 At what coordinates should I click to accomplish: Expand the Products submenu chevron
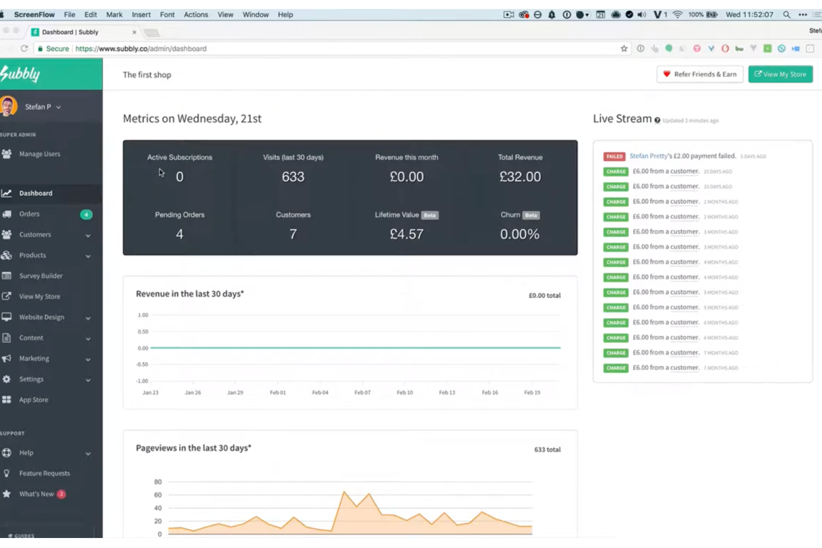pos(88,256)
